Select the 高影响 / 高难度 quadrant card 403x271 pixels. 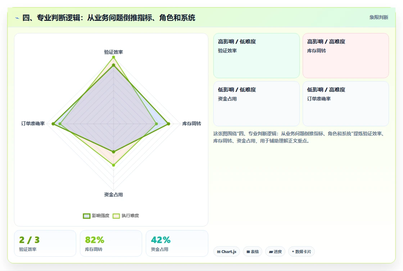tap(346, 56)
